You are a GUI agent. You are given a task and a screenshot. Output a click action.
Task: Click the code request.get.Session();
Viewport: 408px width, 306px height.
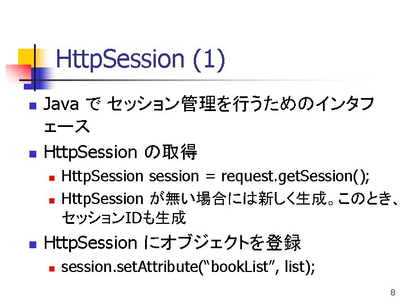[296, 177]
